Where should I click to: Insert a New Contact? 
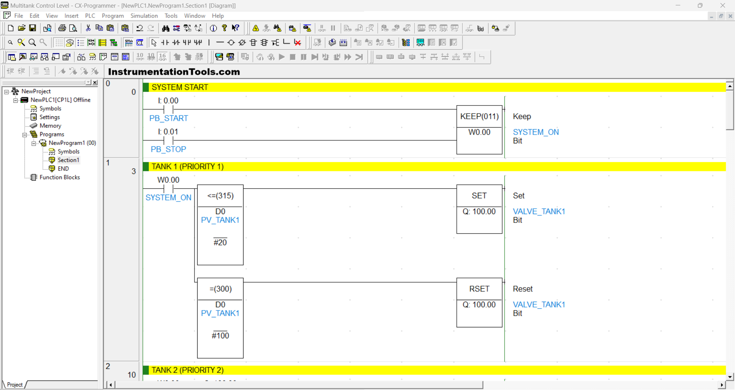pyautogui.click(x=165, y=42)
